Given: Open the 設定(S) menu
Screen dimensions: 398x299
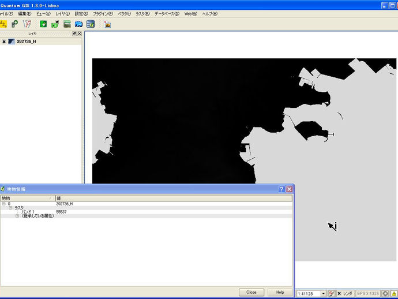Looking at the screenshot, I should click(81, 14).
